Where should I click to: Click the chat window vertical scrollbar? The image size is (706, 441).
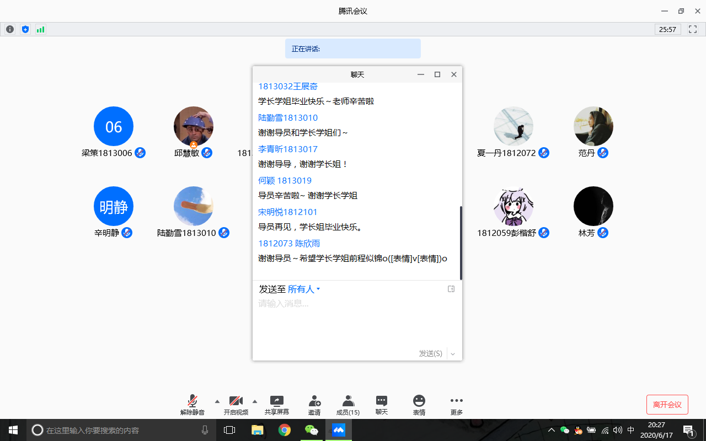click(461, 243)
